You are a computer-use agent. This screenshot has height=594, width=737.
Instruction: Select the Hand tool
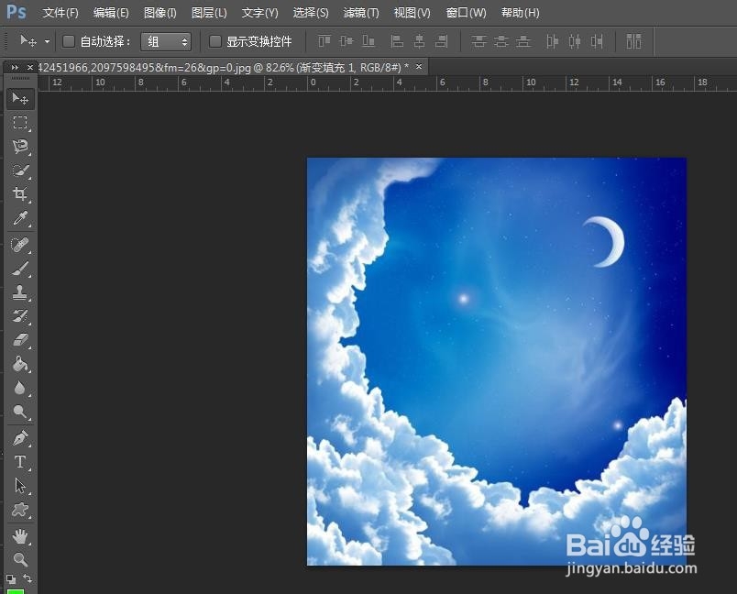[20, 535]
